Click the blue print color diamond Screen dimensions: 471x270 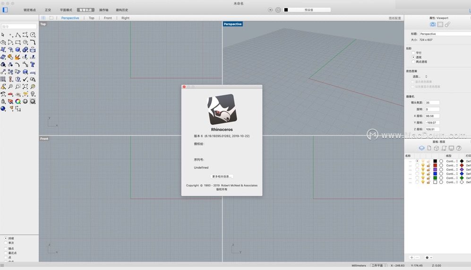(462, 174)
